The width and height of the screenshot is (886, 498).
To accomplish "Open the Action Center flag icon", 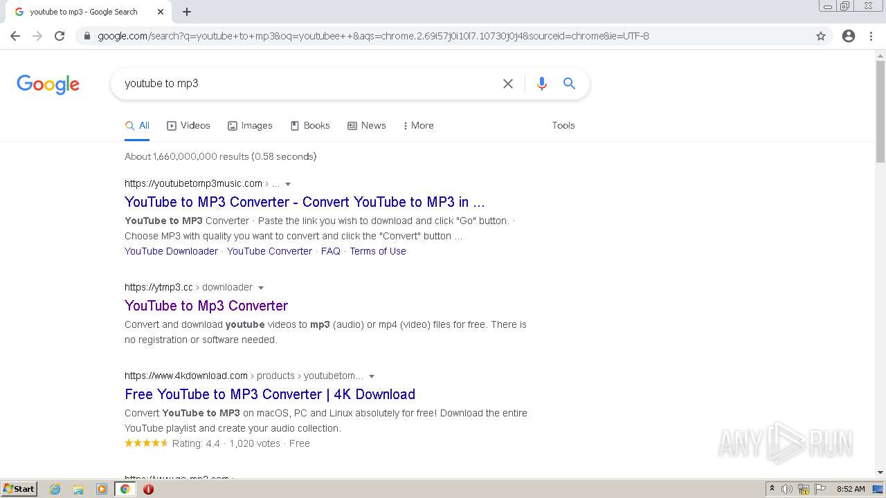I will [820, 489].
